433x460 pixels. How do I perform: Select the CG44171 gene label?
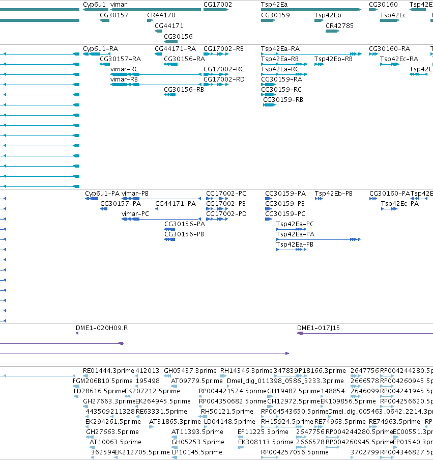[169, 26]
